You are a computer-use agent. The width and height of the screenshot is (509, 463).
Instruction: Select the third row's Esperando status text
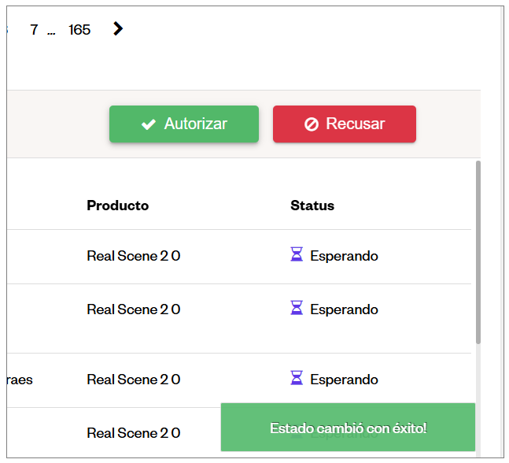click(x=344, y=380)
